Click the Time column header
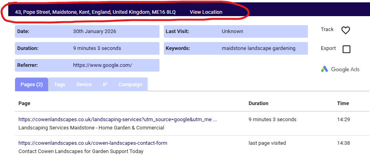Image resolution: width=370 pixels, height=166 pixels. point(343,103)
